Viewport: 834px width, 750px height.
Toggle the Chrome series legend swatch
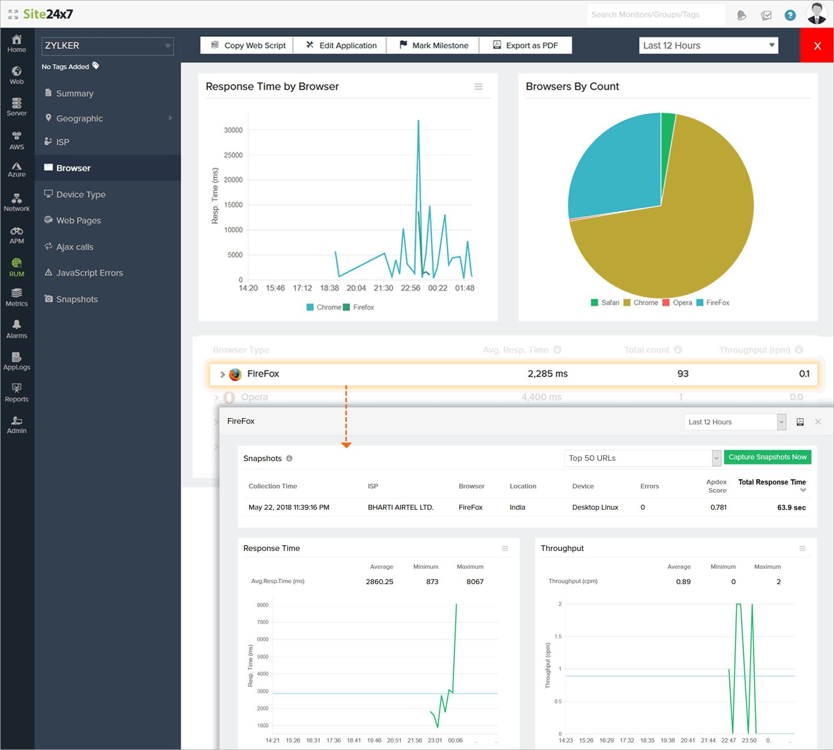310,307
